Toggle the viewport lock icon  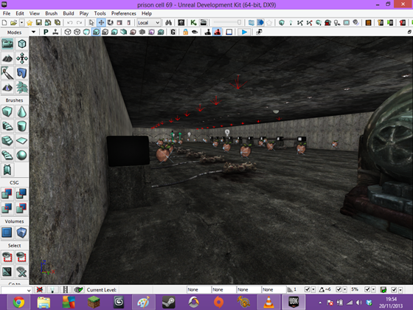185,32
